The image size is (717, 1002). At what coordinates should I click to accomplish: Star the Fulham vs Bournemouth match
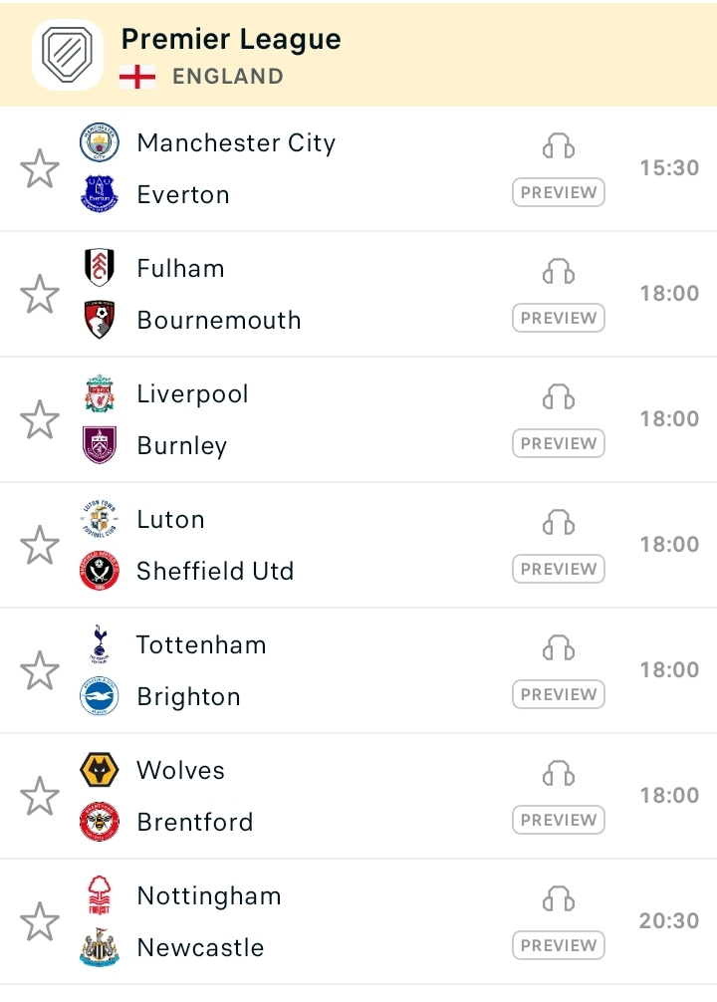click(40, 294)
